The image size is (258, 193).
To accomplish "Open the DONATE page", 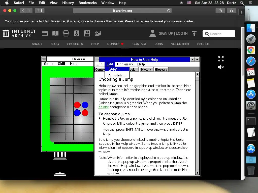I will 115,44.
